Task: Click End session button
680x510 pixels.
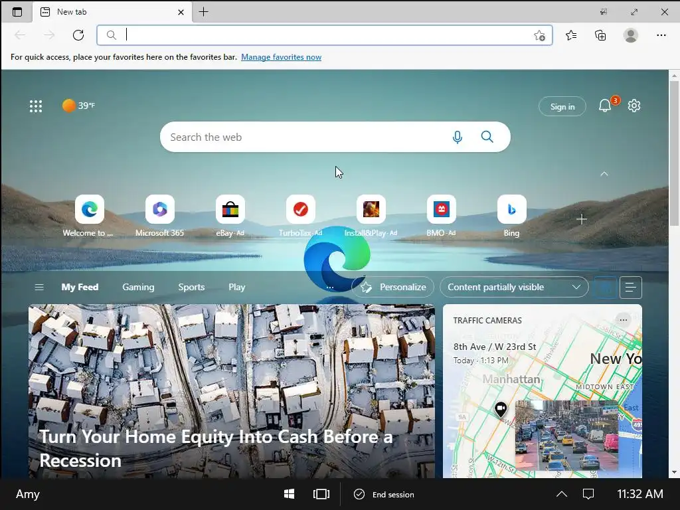Action: (384, 494)
